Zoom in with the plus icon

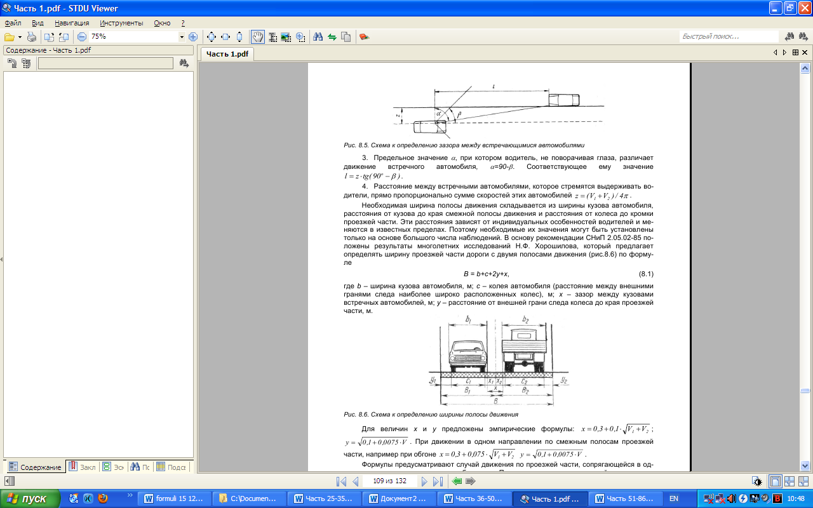[x=193, y=37]
